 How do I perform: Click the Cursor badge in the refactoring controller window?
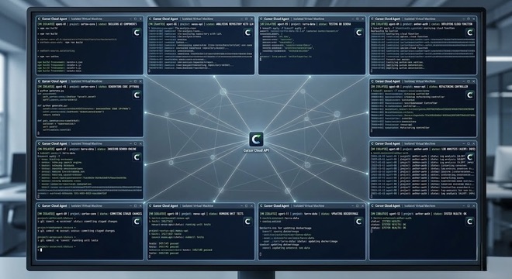pos(470,95)
